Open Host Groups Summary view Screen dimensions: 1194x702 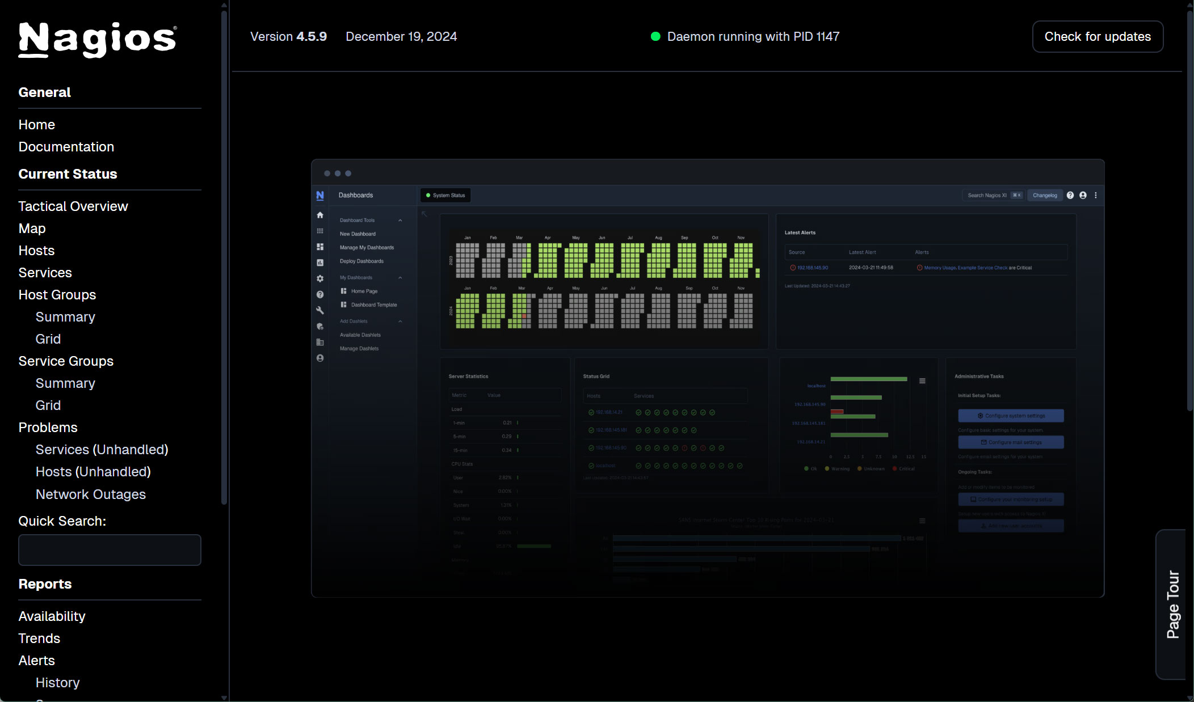click(x=65, y=317)
